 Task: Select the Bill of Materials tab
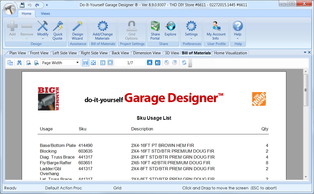(196, 53)
